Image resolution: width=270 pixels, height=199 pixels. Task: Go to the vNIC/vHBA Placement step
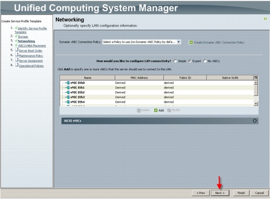pyautogui.click(x=32, y=45)
